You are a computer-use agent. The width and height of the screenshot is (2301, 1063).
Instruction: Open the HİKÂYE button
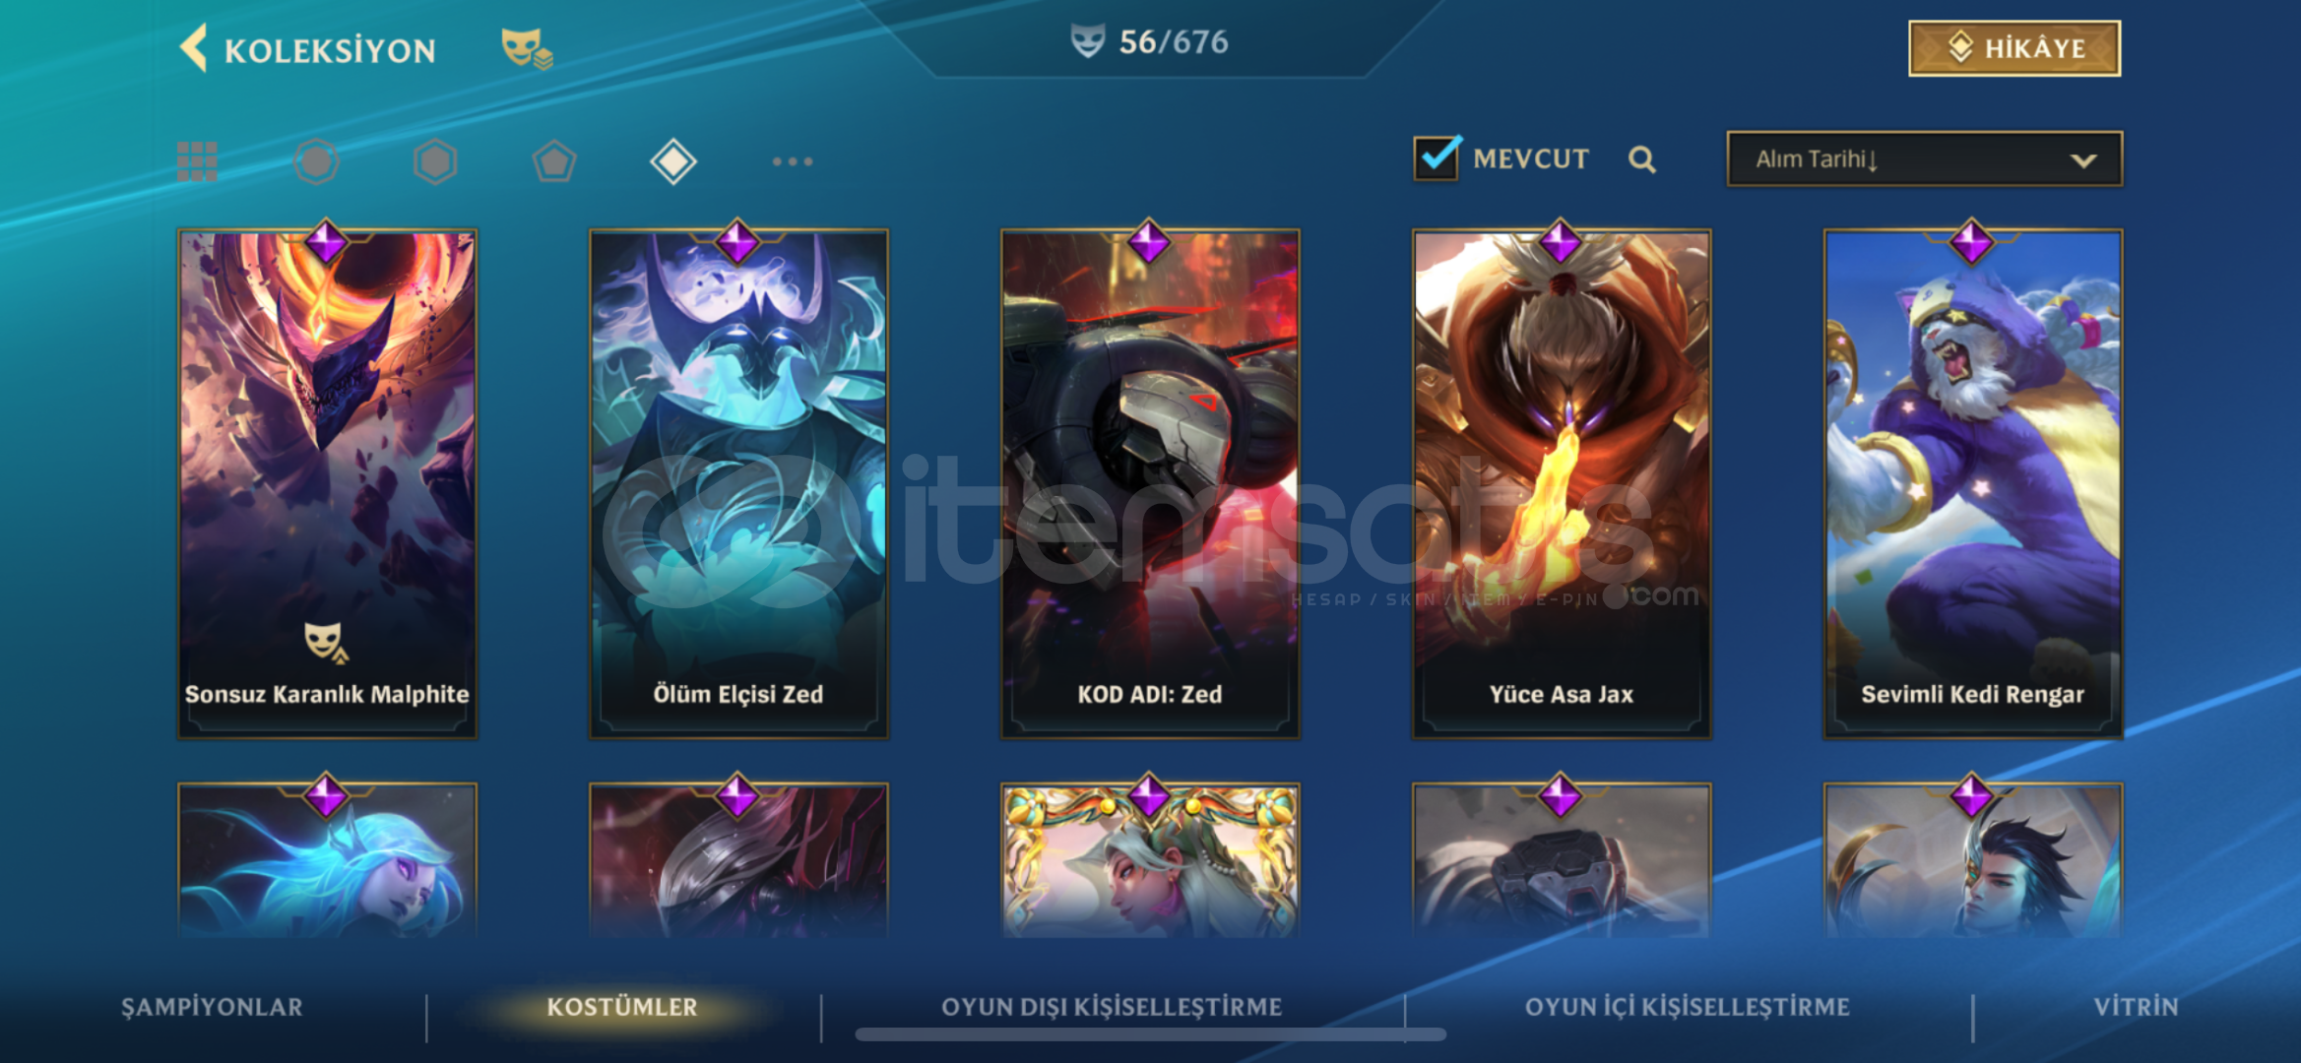pos(2014,47)
